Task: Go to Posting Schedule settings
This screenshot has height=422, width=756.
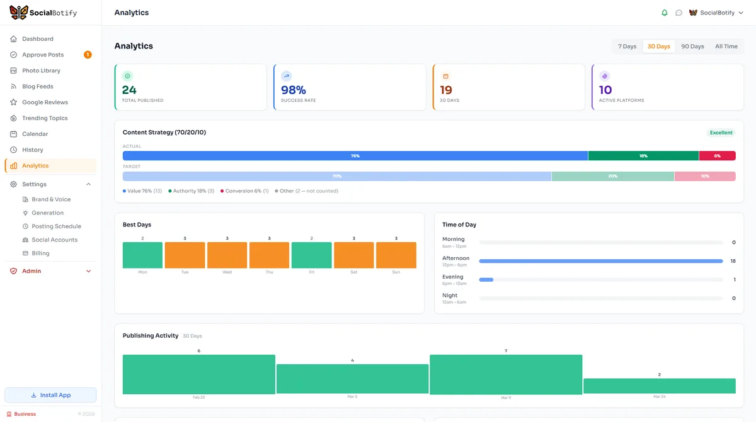Action: pyautogui.click(x=57, y=226)
